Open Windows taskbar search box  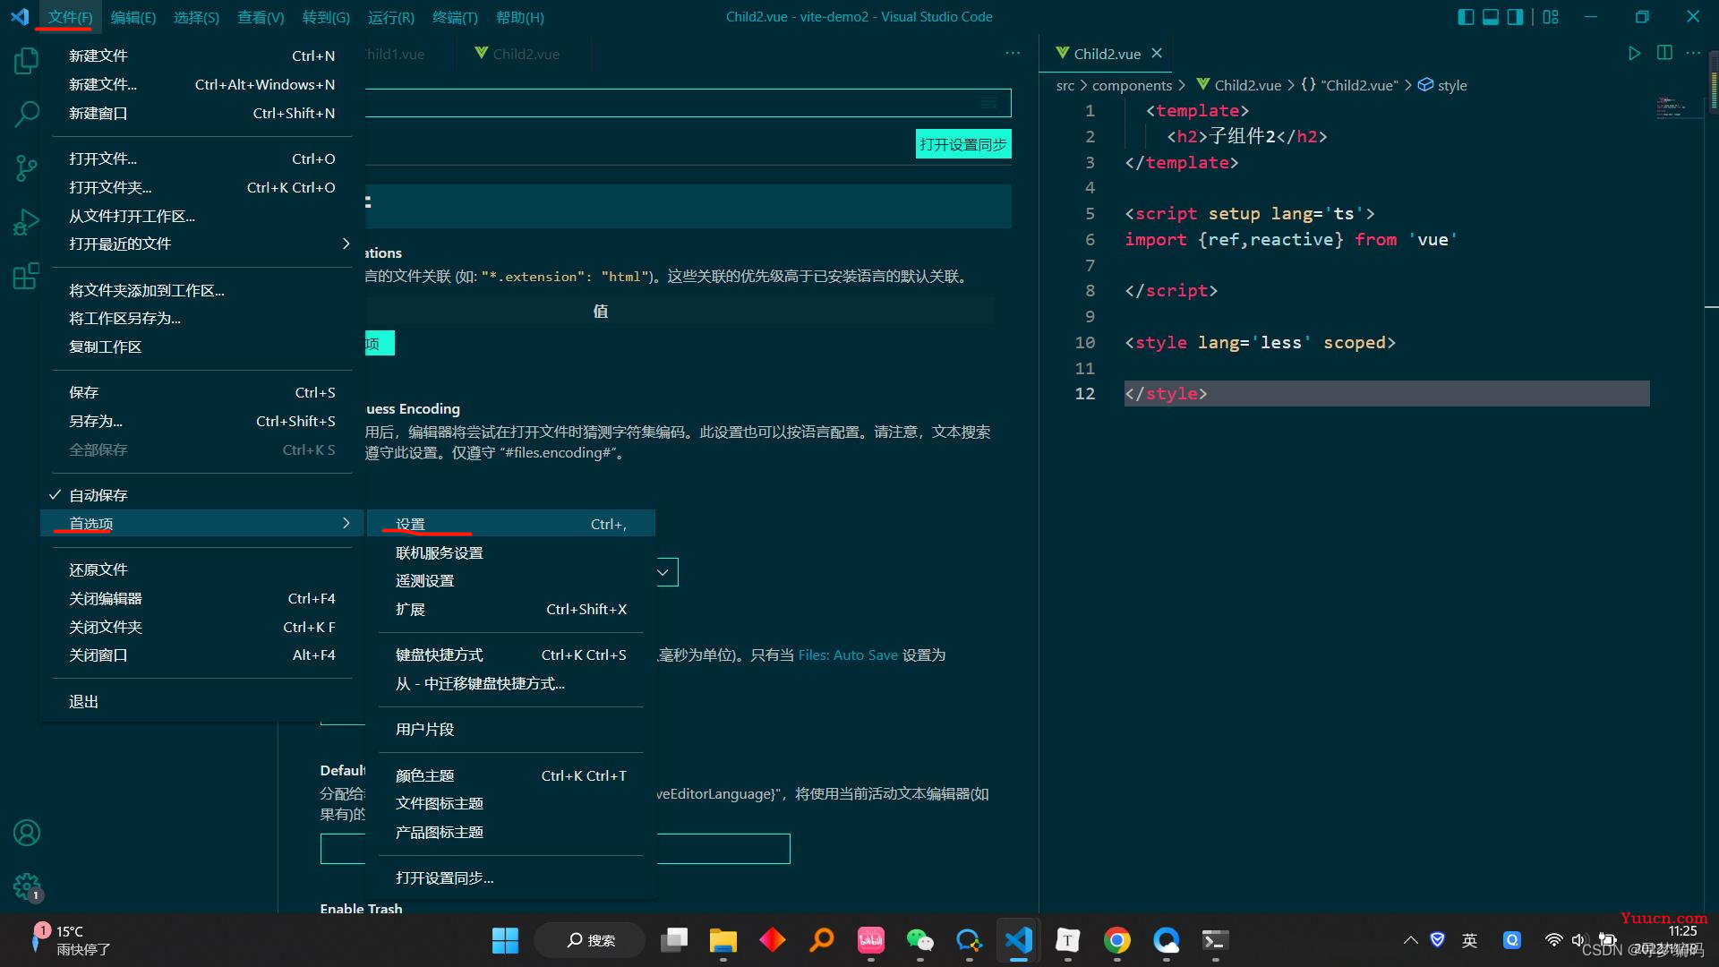click(x=590, y=940)
